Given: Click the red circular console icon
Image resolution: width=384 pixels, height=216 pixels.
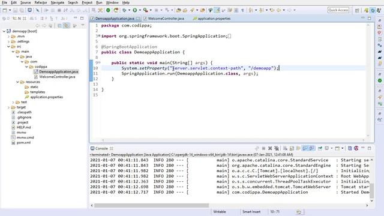Looking at the screenshot, I should (x=356, y=148).
